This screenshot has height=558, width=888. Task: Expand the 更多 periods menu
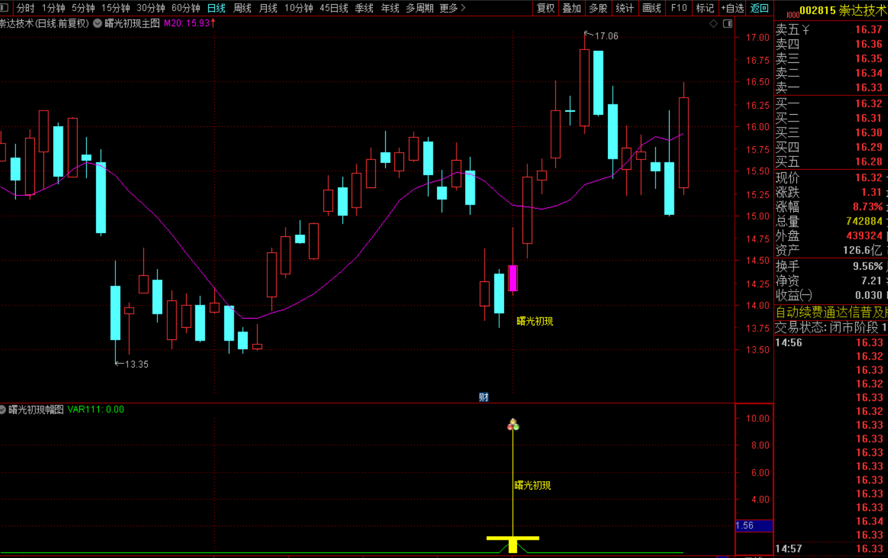point(452,8)
